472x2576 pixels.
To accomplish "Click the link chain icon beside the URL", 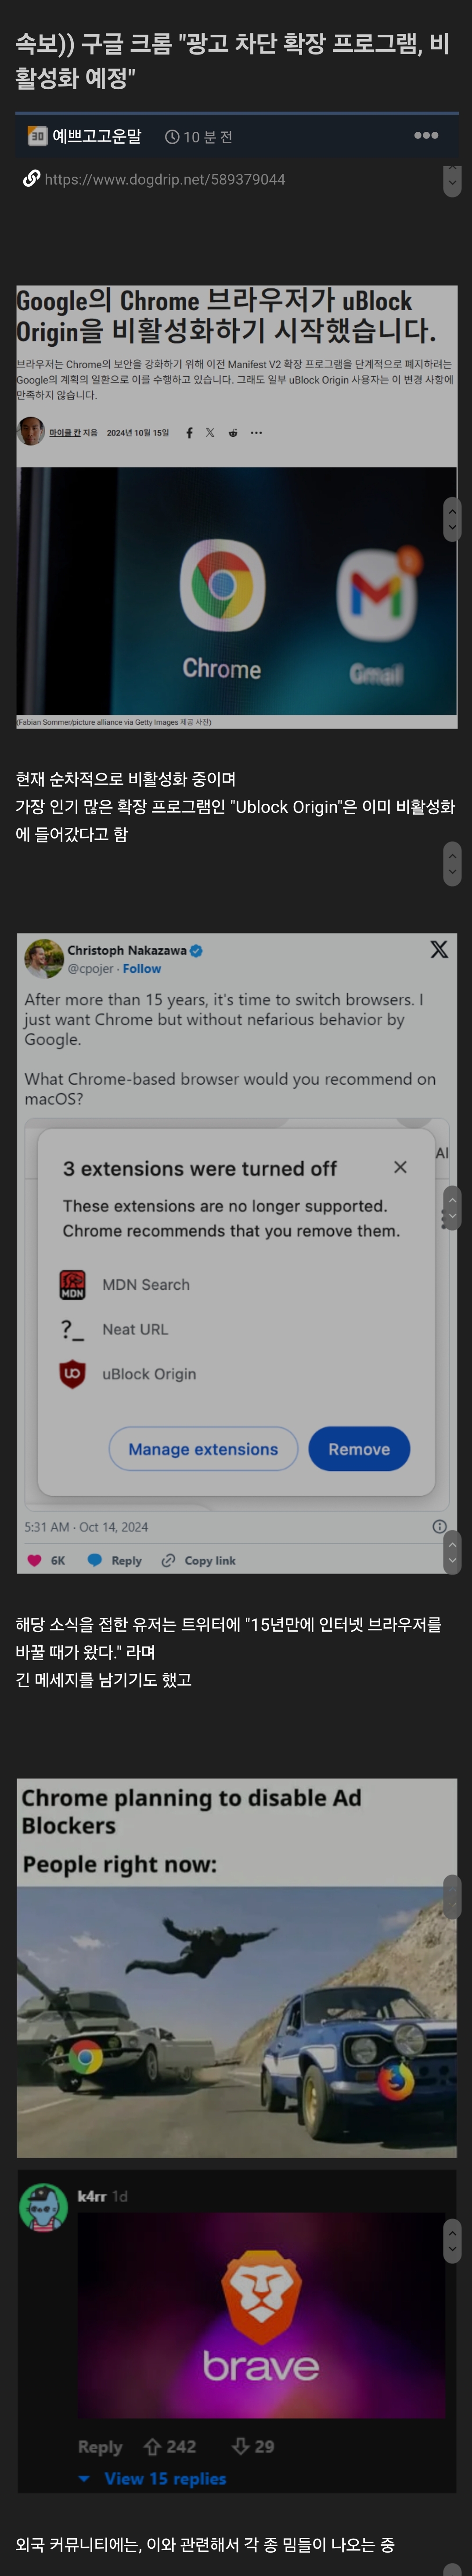I will (x=31, y=178).
